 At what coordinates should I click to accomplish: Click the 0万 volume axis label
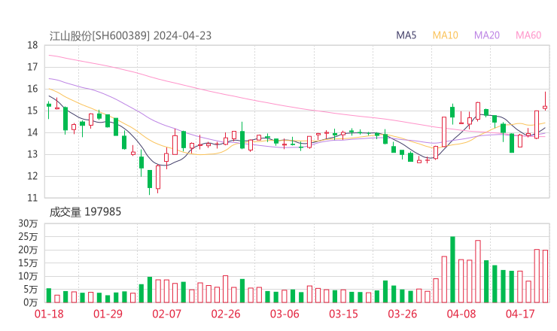31,303
